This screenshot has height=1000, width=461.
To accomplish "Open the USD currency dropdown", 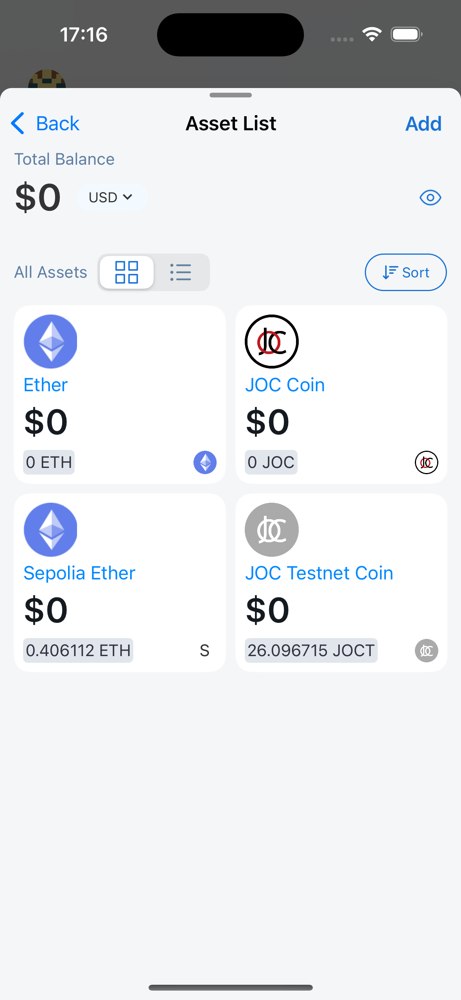I will pyautogui.click(x=111, y=198).
